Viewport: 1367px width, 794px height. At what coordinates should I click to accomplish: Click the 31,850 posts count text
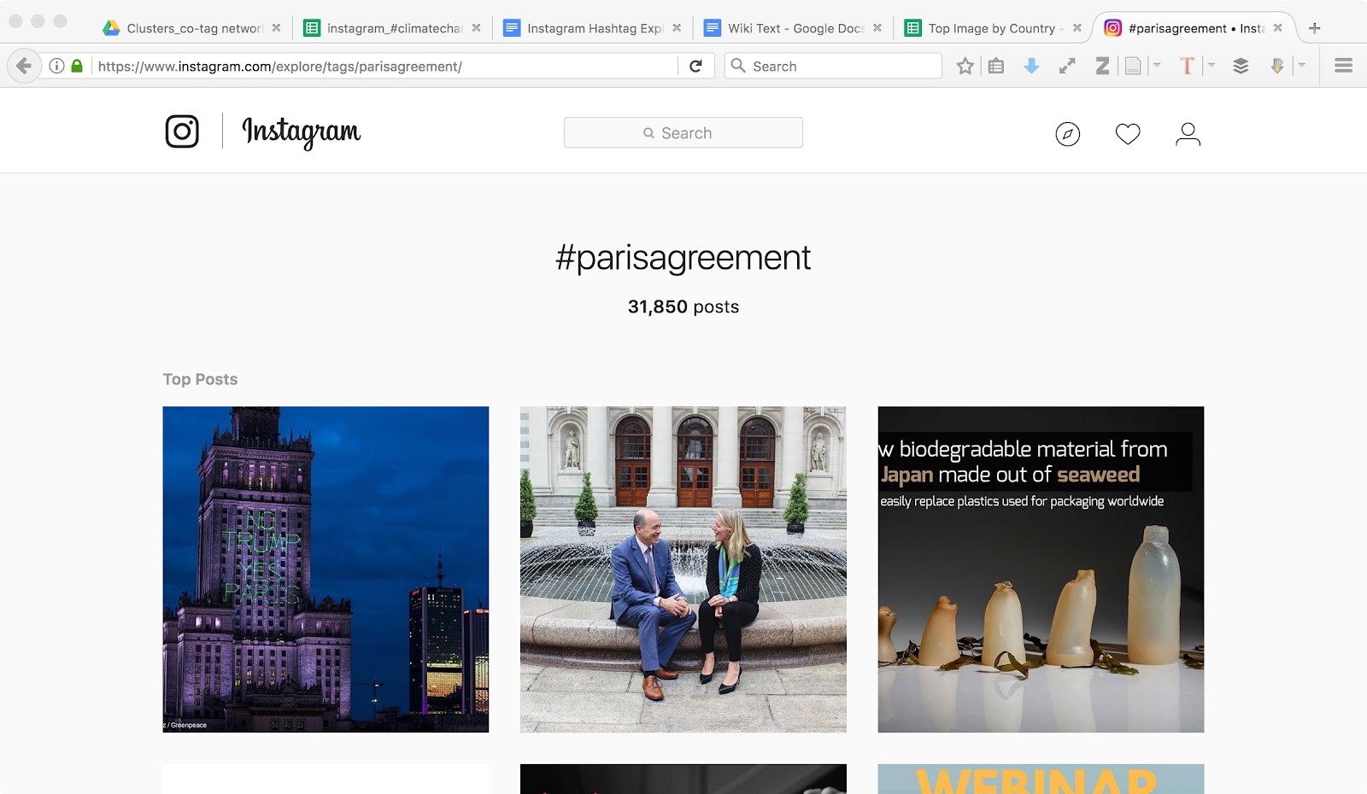click(x=683, y=307)
